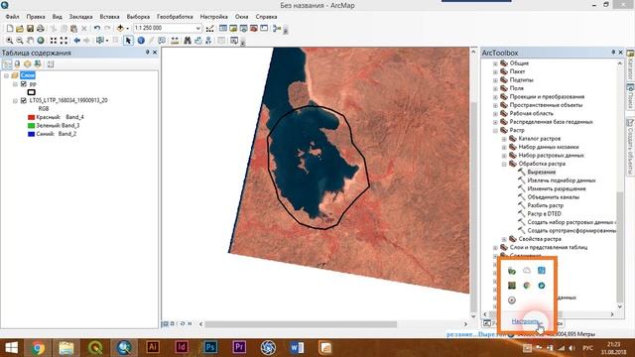Image resolution: width=635 pixels, height=357 pixels.
Task: Click Fixed Zoom Out
Action: (x=63, y=41)
